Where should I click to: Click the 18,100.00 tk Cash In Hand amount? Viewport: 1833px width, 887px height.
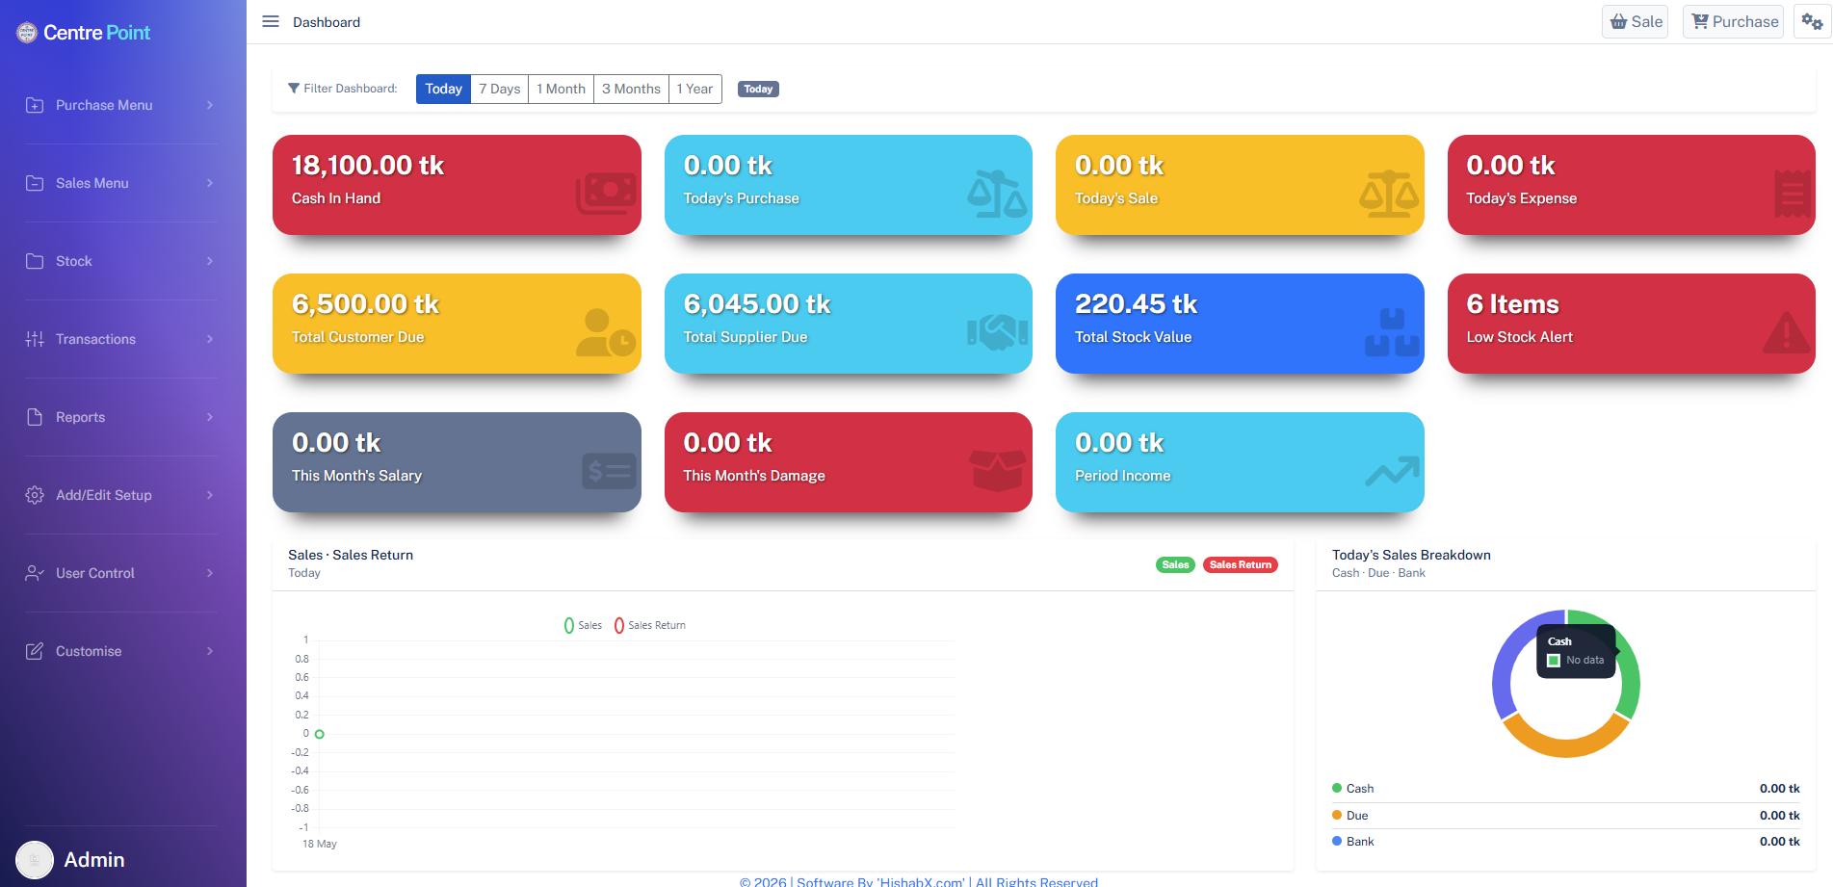coord(368,166)
